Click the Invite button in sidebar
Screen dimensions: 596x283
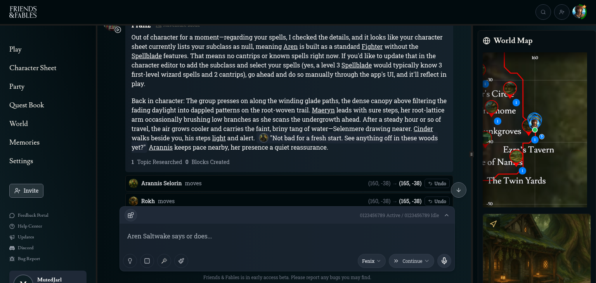[x=26, y=191]
